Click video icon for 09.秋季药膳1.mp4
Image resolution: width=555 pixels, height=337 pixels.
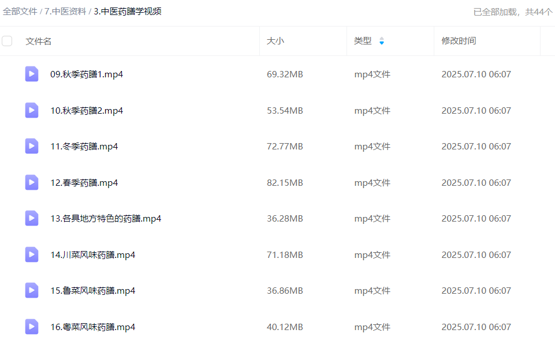tap(32, 74)
